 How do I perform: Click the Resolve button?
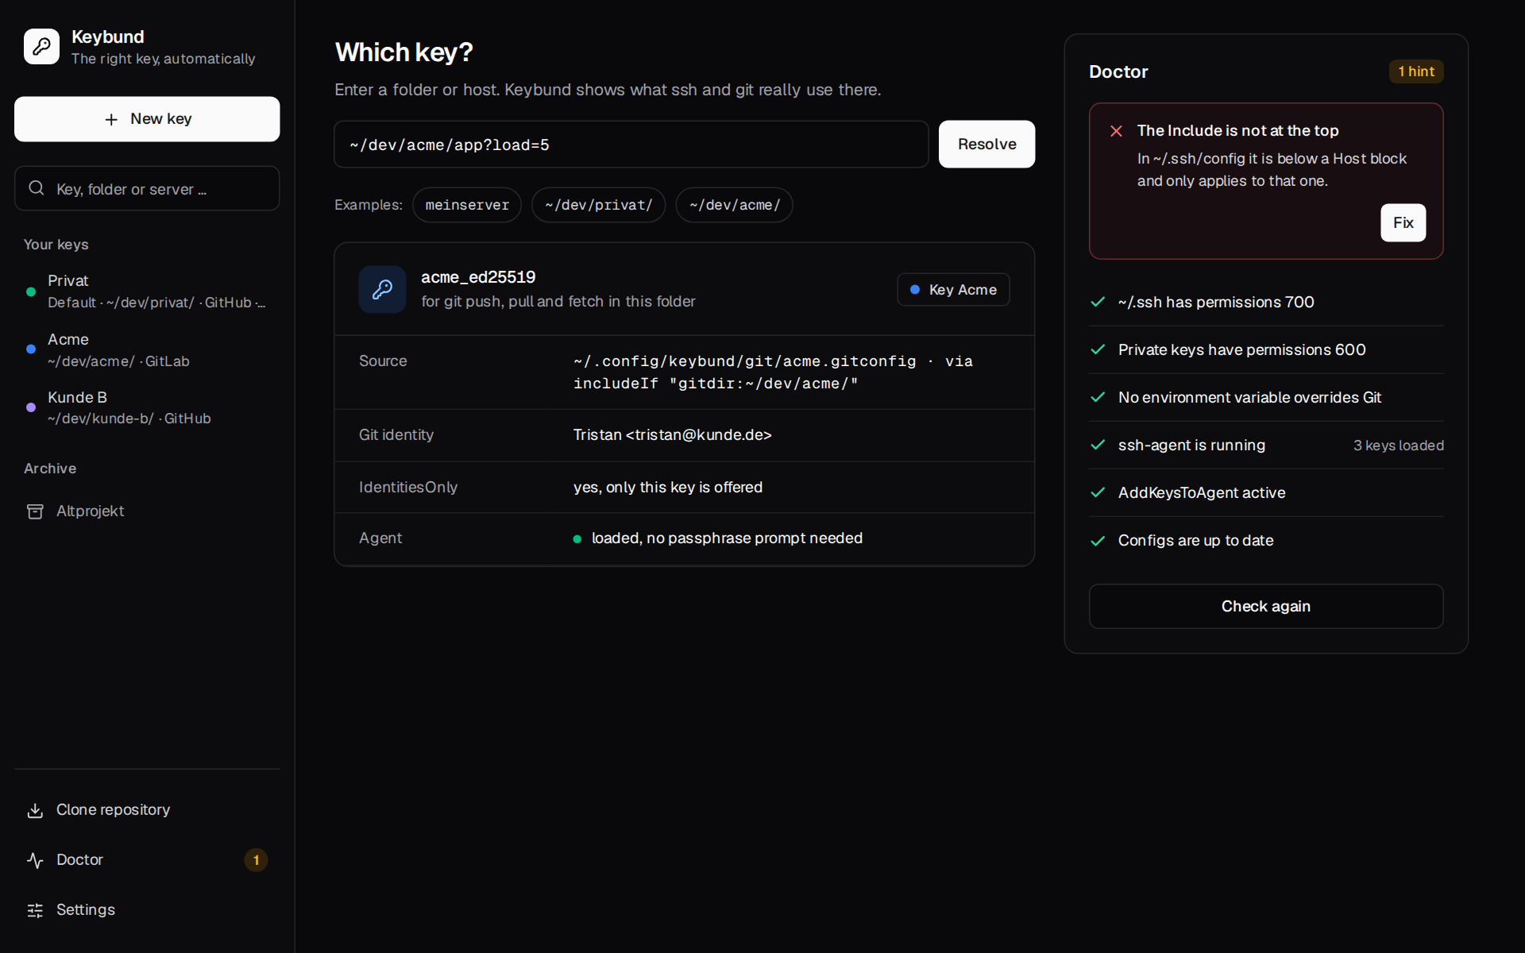click(986, 144)
